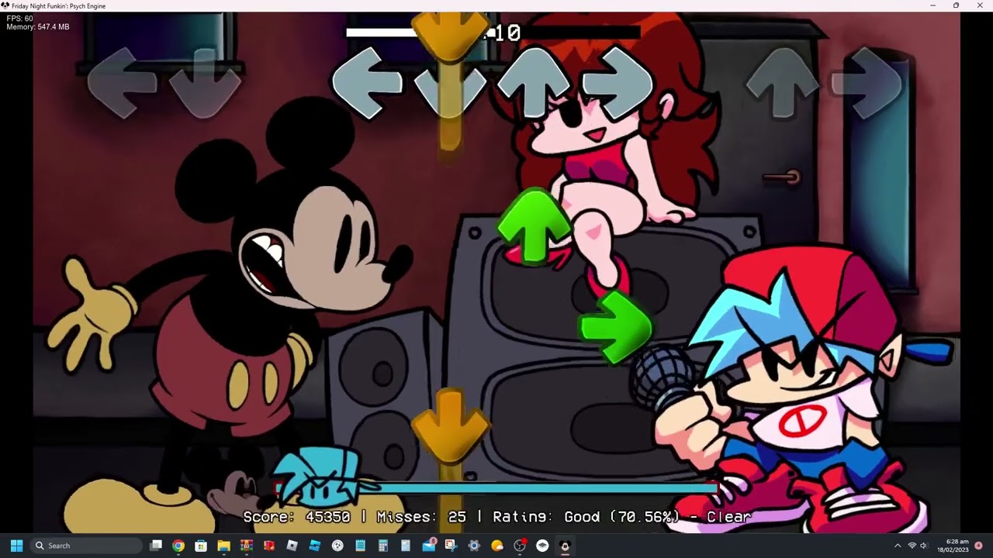Click the Friday Night Funkin' window title
The width and height of the screenshot is (993, 558).
[x=59, y=5]
